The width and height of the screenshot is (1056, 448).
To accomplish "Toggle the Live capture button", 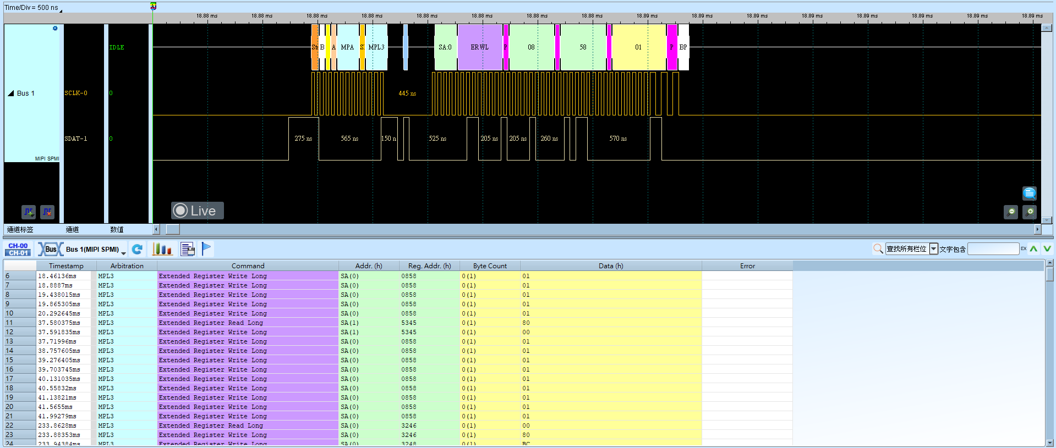I will (x=197, y=211).
